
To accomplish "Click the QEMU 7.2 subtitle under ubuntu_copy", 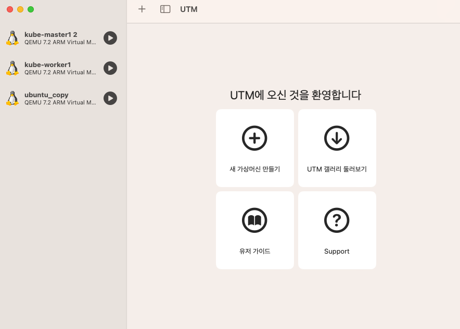I will pos(60,102).
